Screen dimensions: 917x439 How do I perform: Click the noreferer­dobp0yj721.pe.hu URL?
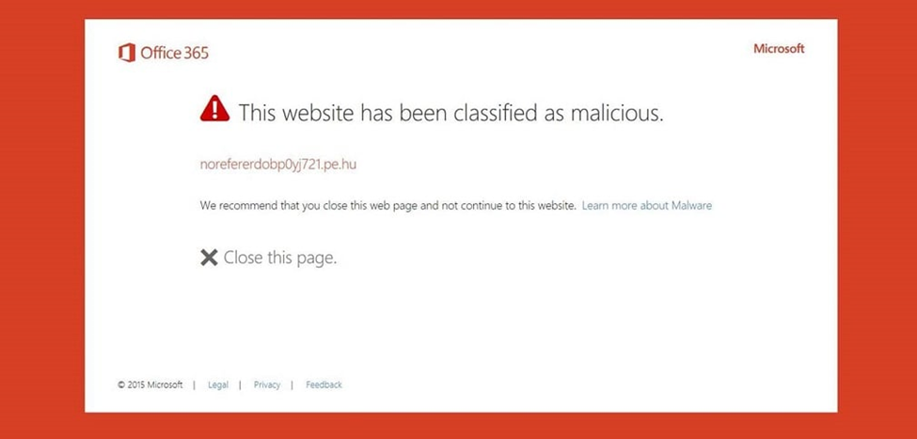click(278, 165)
